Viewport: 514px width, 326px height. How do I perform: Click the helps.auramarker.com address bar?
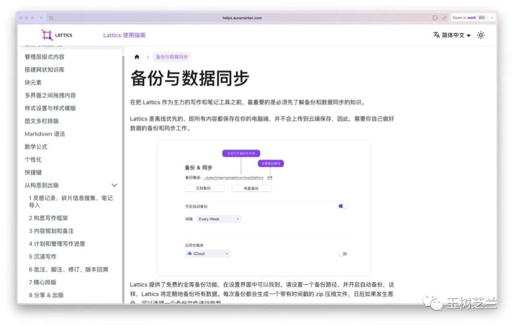point(242,18)
